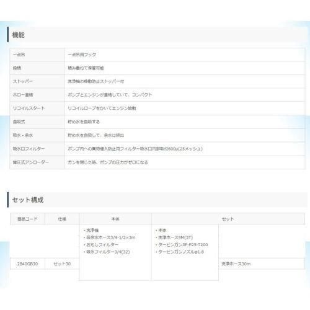Click the 仕様 column header
310x310 pixels.
click(62, 219)
